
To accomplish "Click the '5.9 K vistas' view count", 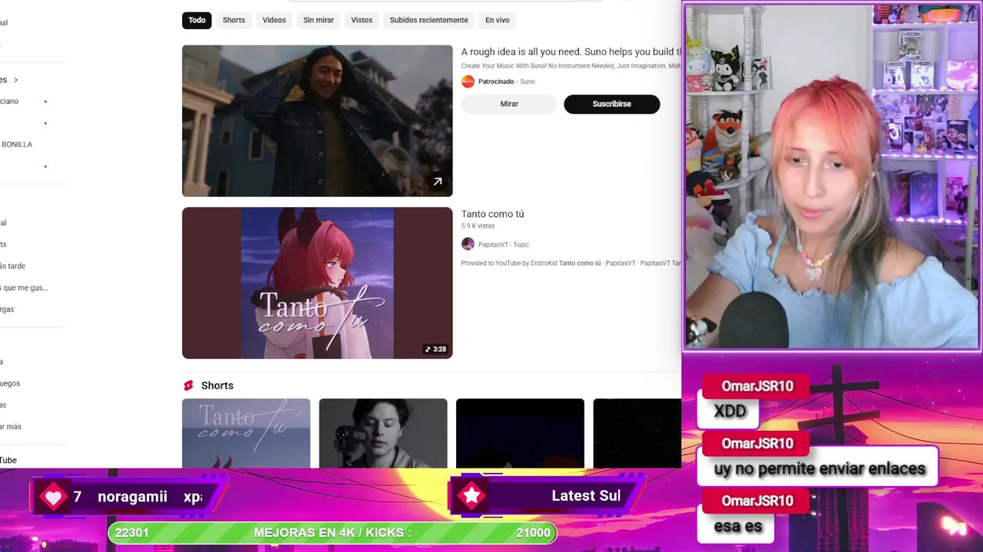I will [x=478, y=226].
